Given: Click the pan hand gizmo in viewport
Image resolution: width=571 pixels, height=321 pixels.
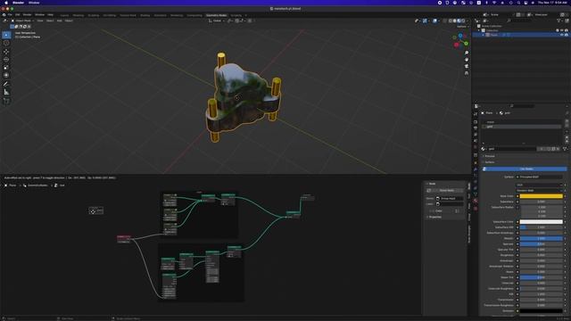Looking at the screenshot, I should click(x=467, y=60).
